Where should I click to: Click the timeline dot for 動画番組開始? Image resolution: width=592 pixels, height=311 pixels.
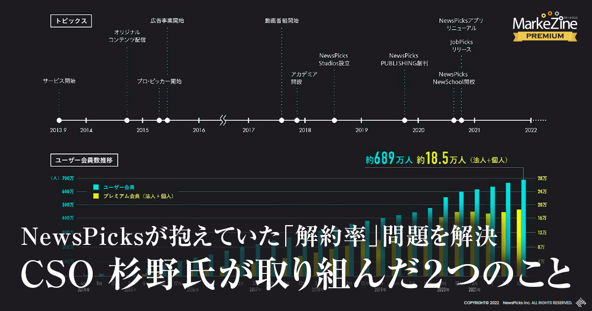coord(281,120)
